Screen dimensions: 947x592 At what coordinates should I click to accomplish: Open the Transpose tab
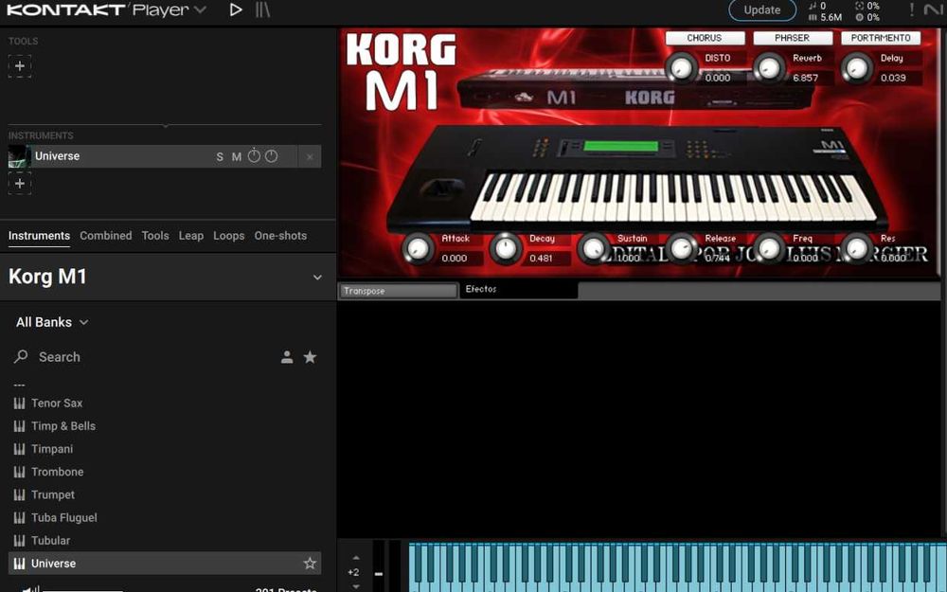[398, 291]
